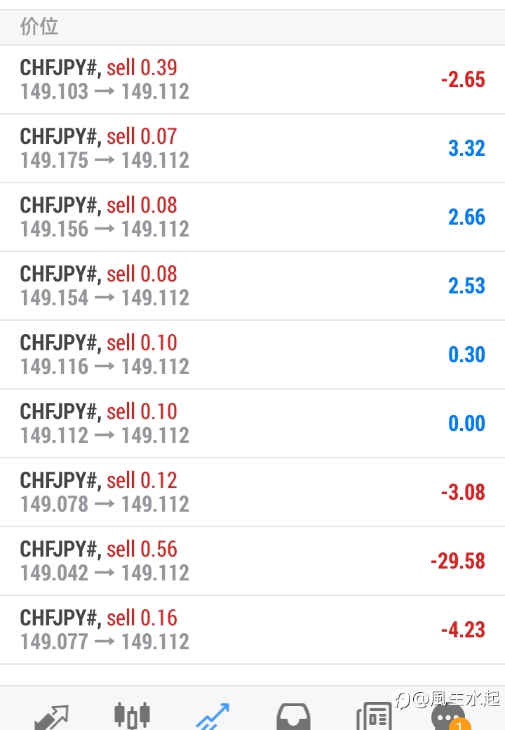
Task: Select the CHFJPY# sell 0.16 position
Action: pyautogui.click(x=252, y=630)
